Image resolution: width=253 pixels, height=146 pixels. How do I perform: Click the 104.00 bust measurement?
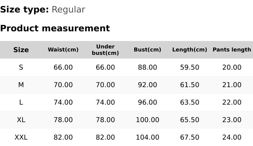pos(147,137)
